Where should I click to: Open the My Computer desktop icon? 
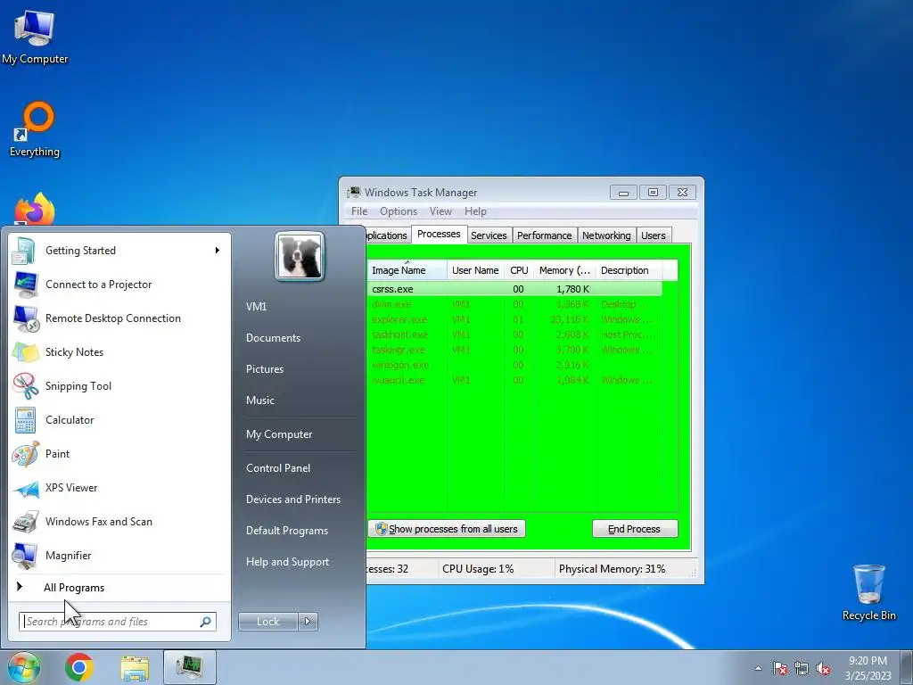coord(35,36)
